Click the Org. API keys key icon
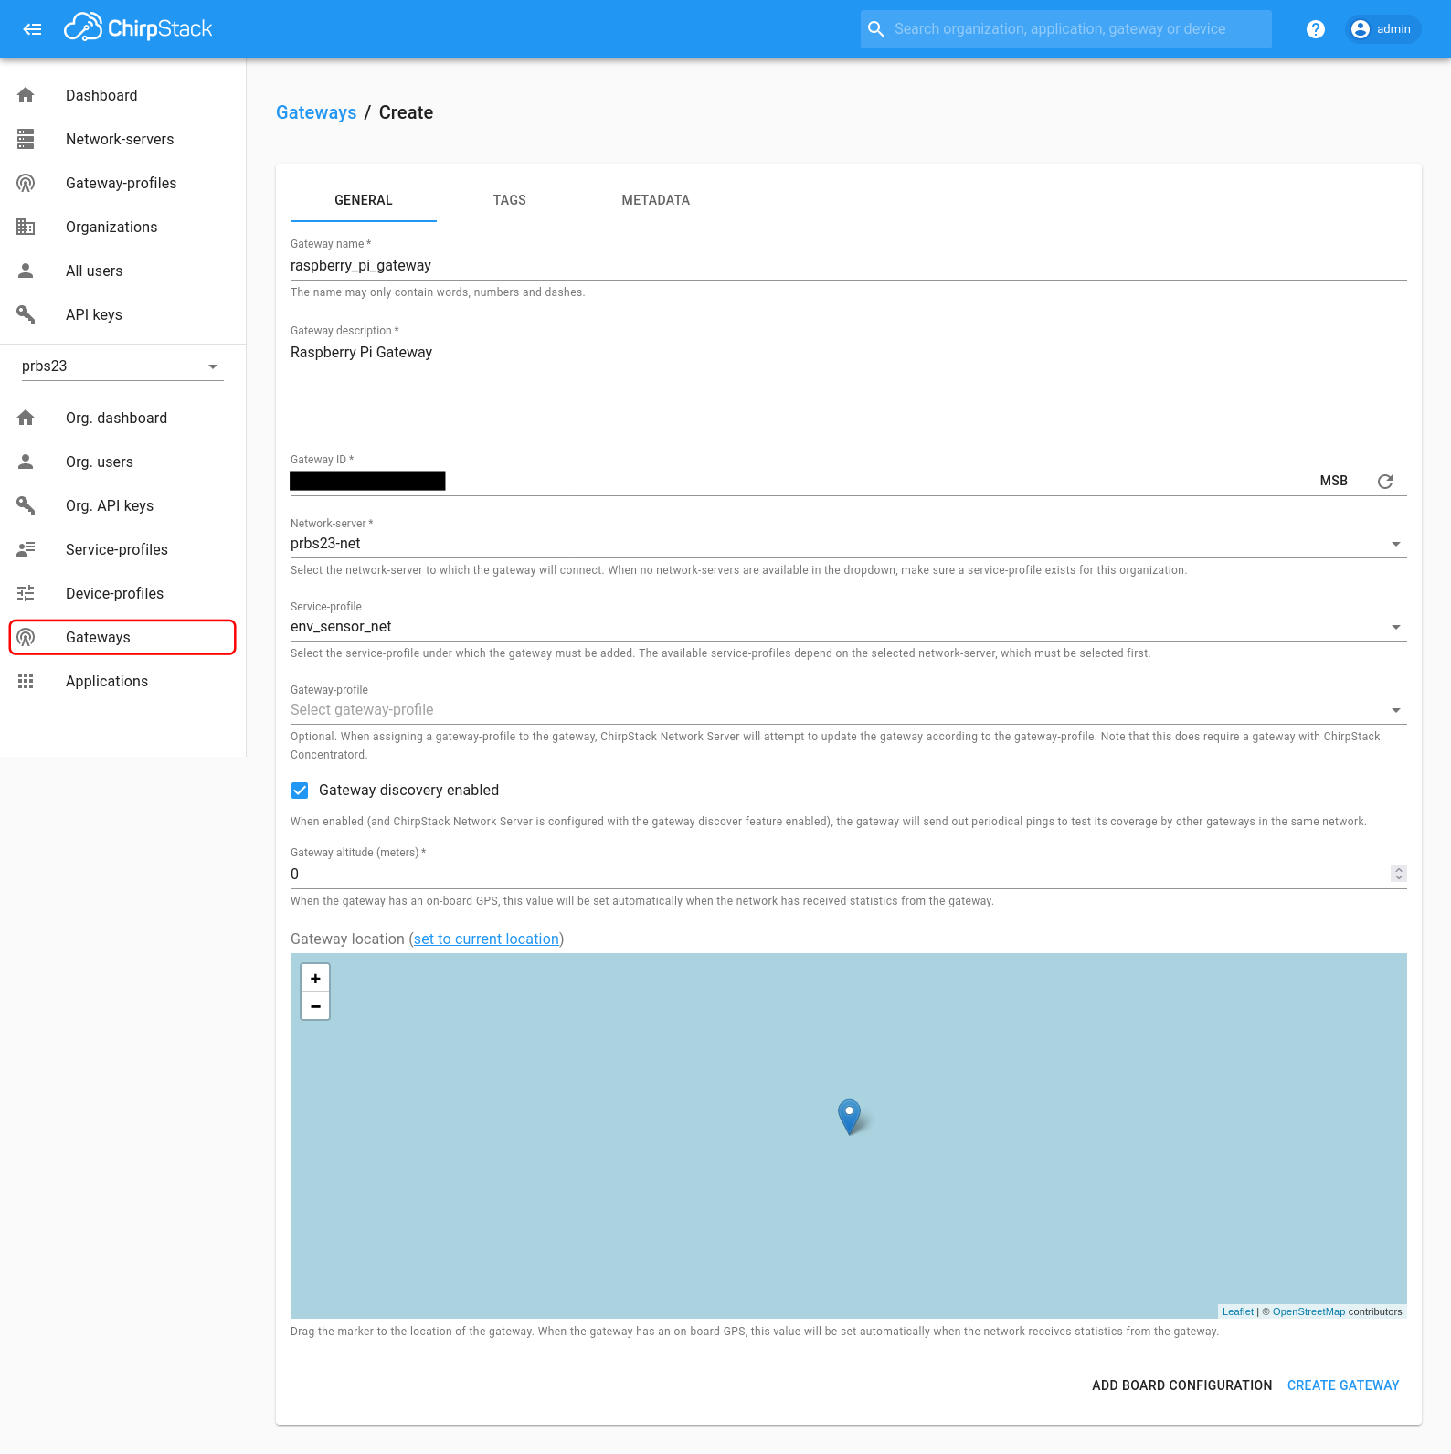This screenshot has width=1451, height=1454. tap(26, 505)
